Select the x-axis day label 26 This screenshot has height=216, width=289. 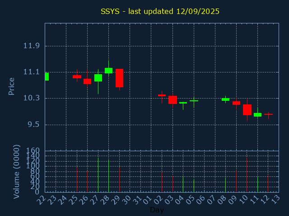click(84, 200)
